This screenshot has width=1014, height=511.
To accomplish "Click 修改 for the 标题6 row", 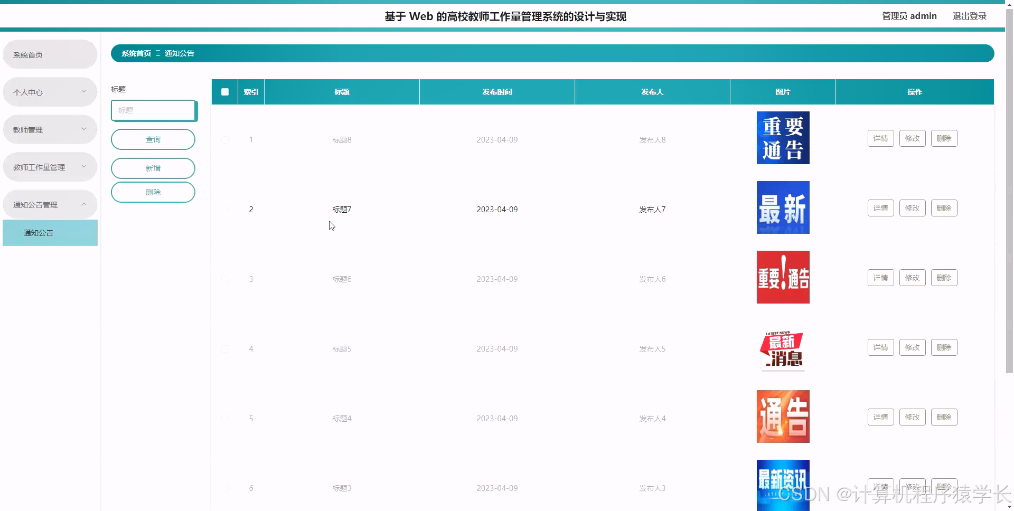I will 912,277.
